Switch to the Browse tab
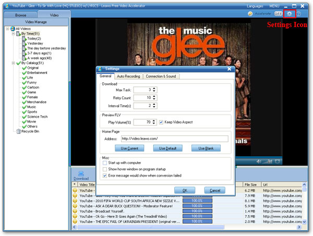The width and height of the screenshot is (313, 236). tap(20, 15)
